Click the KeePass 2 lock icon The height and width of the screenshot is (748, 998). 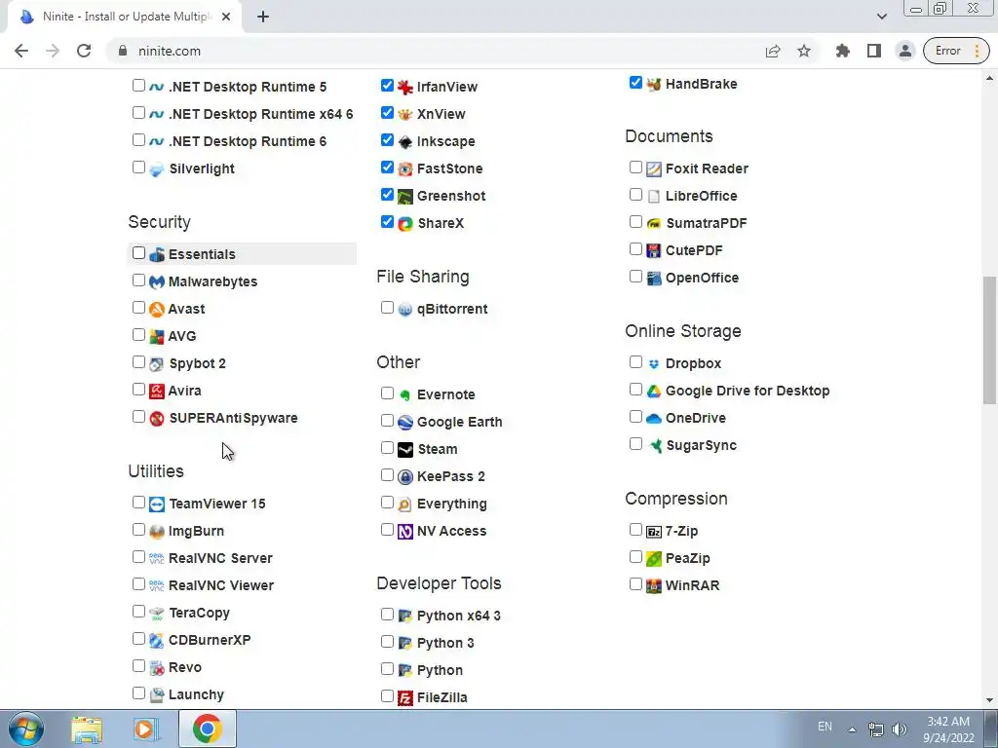point(404,477)
